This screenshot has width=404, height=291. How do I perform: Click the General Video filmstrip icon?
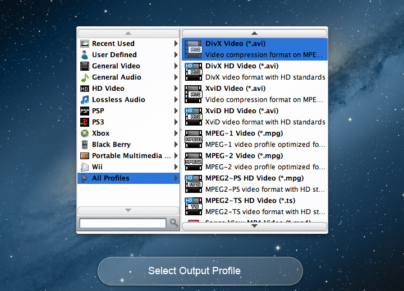coord(85,66)
